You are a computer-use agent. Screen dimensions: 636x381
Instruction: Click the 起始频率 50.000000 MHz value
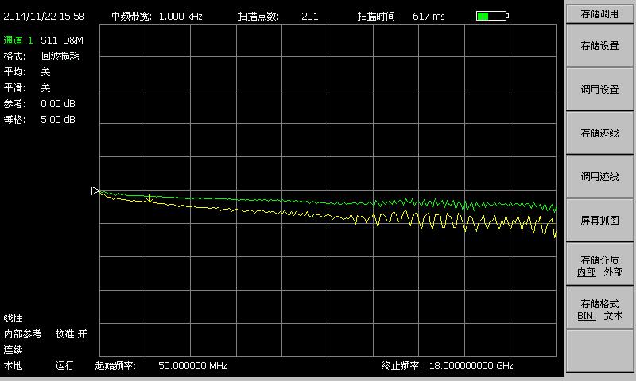(193, 366)
